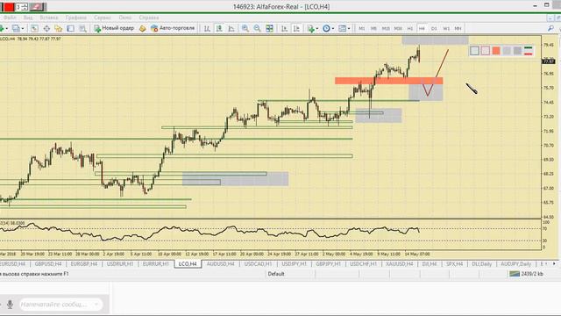Image resolution: width=561 pixels, height=316 pixels.
Task: Select the M5 timeframe
Action: (x=373, y=28)
